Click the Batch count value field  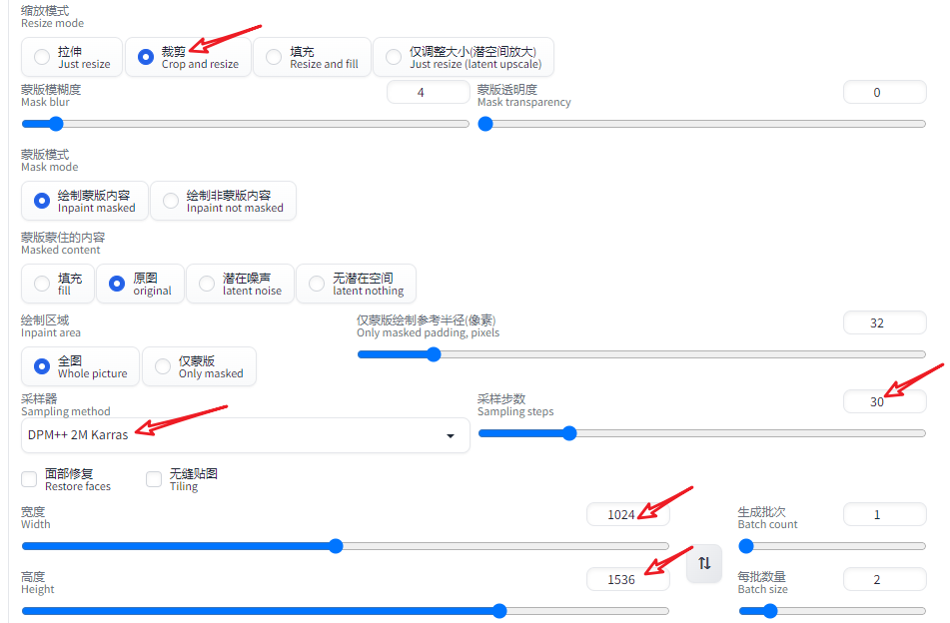[x=884, y=514]
